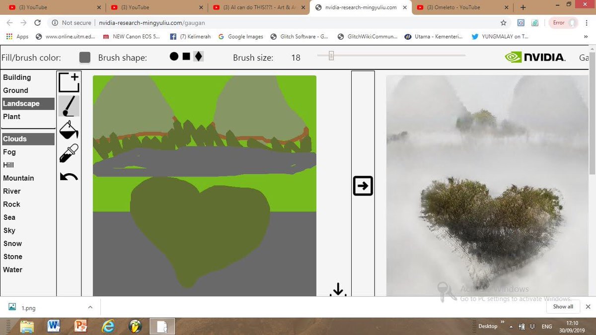Screen dimensions: 596x335
Task: Close the downloads bar
Action: (x=588, y=307)
